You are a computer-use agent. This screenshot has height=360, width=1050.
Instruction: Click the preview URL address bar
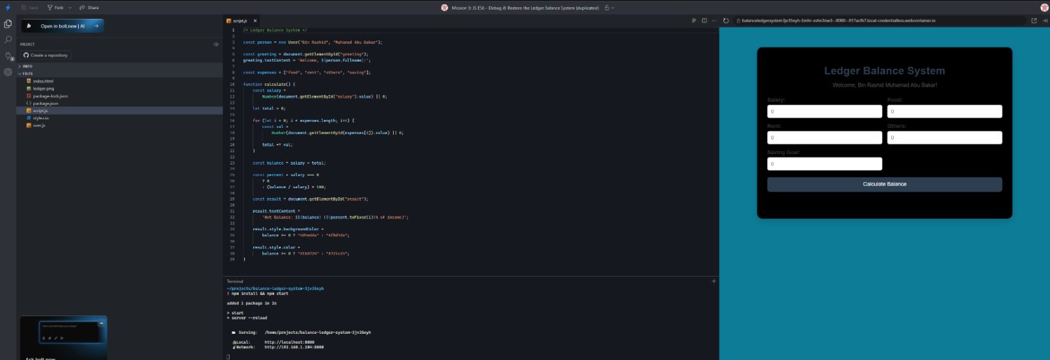[x=879, y=21]
